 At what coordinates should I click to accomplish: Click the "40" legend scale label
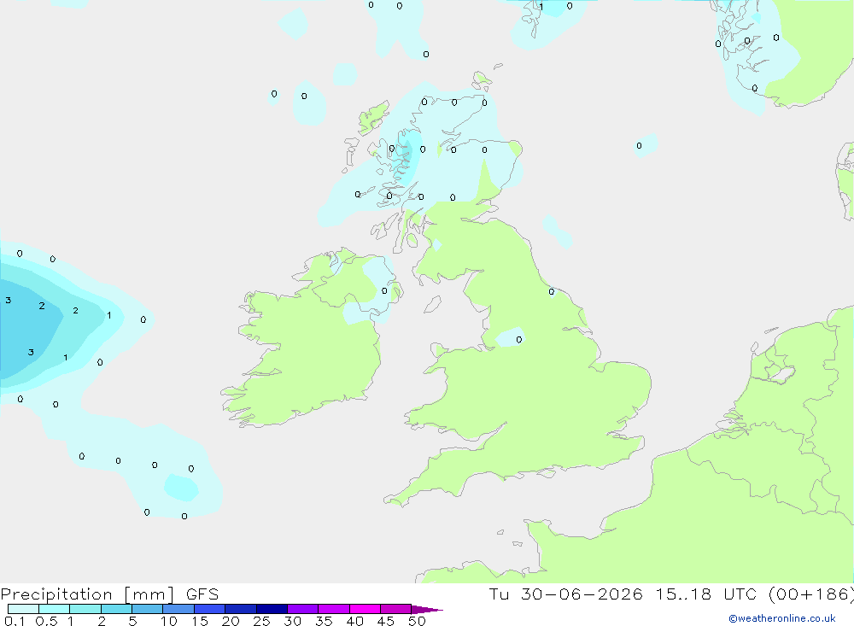tap(354, 621)
